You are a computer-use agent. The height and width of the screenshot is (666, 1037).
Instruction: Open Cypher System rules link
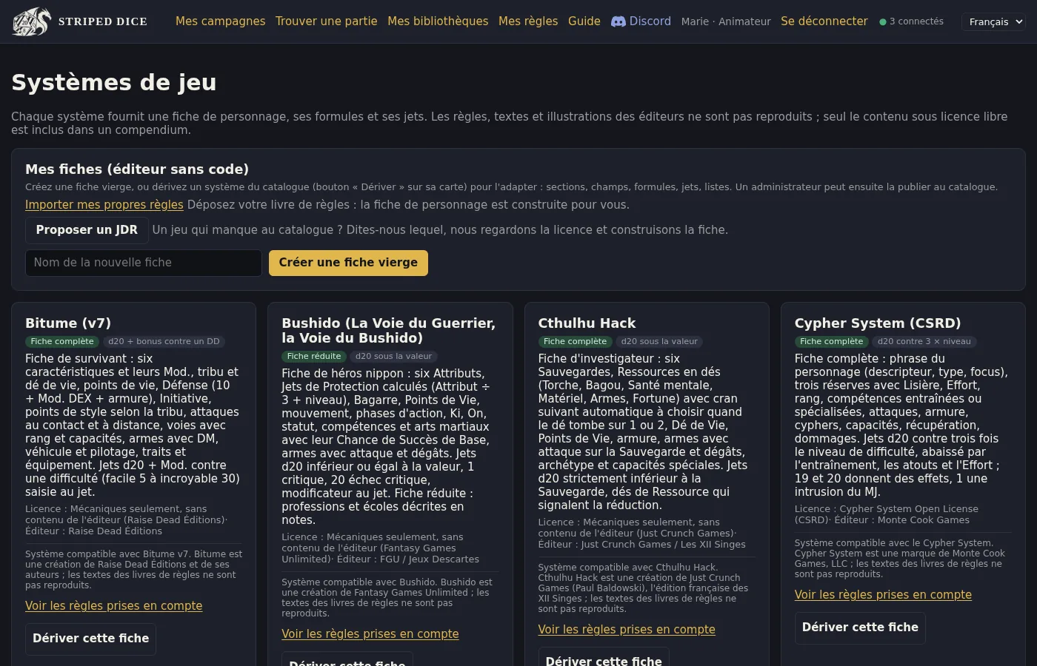(883, 595)
